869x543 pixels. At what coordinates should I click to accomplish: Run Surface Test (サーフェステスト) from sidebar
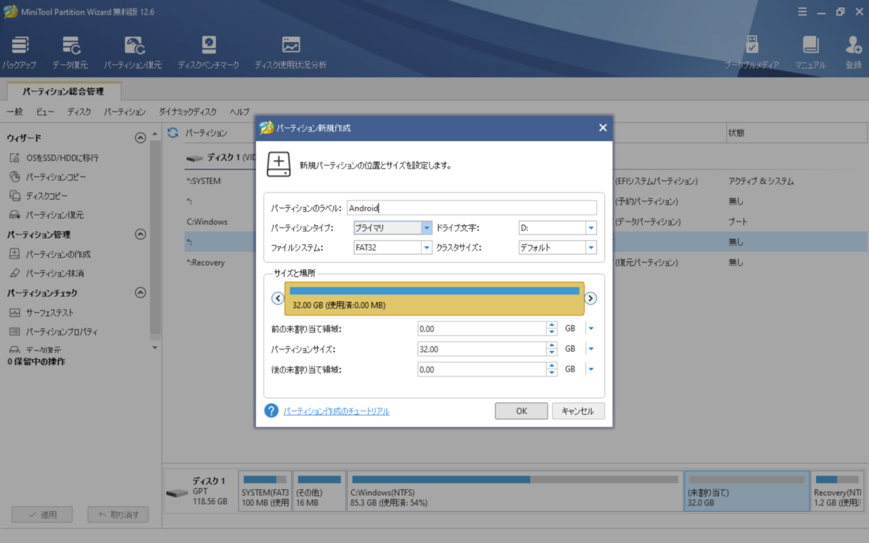pyautogui.click(x=41, y=313)
